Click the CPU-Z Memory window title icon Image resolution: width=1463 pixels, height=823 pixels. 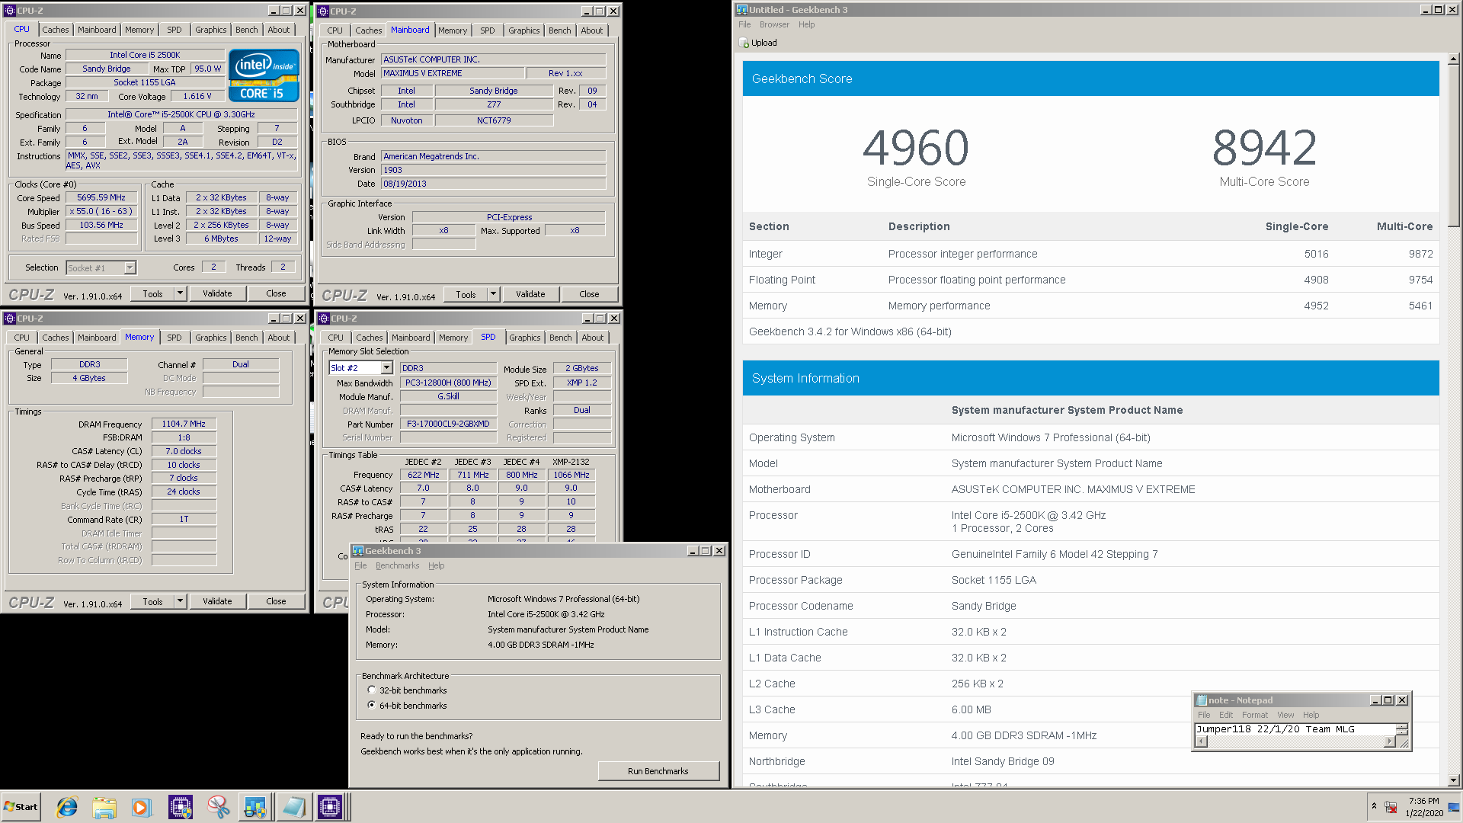coord(10,319)
